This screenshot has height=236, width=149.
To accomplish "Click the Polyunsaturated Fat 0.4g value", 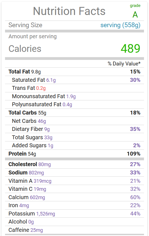I will pos(67,105).
